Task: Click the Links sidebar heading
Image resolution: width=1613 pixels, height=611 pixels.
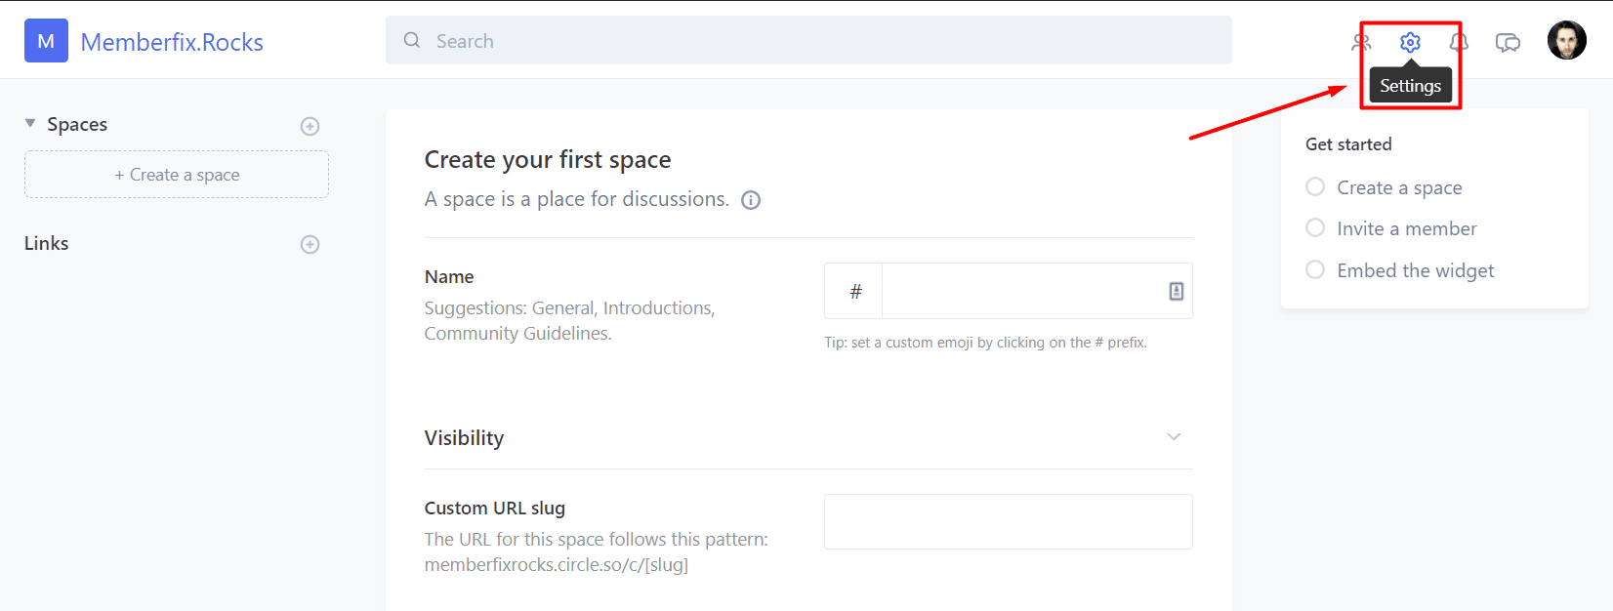Action: (47, 243)
